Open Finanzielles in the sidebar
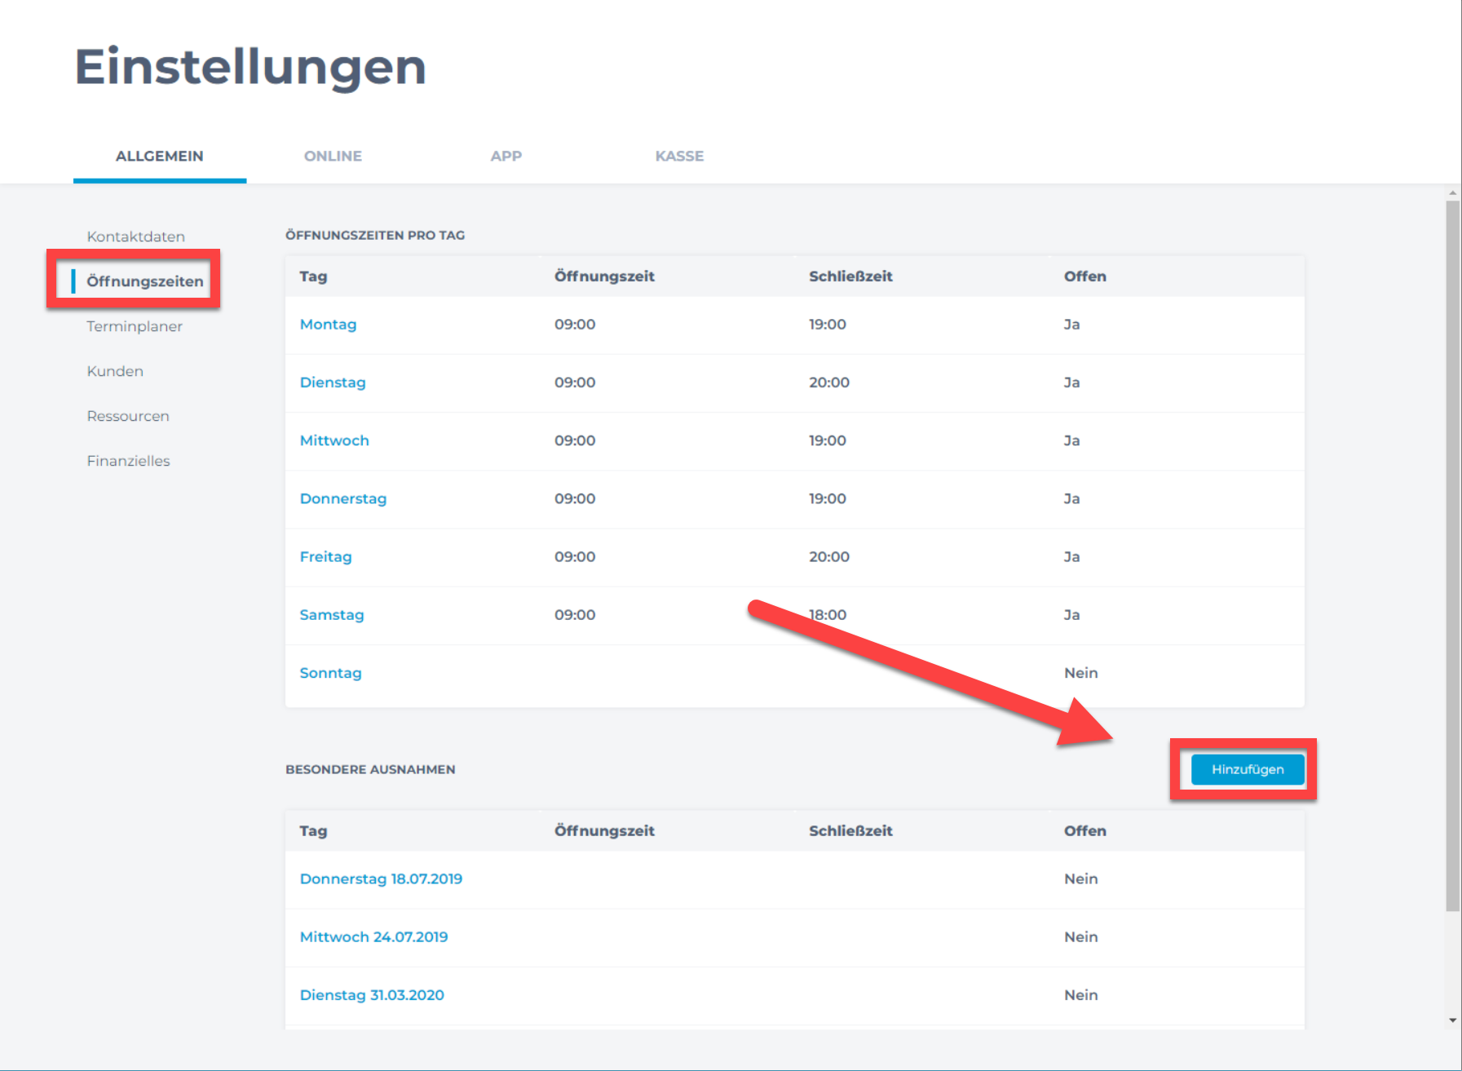Viewport: 1462px width, 1071px height. point(129,461)
